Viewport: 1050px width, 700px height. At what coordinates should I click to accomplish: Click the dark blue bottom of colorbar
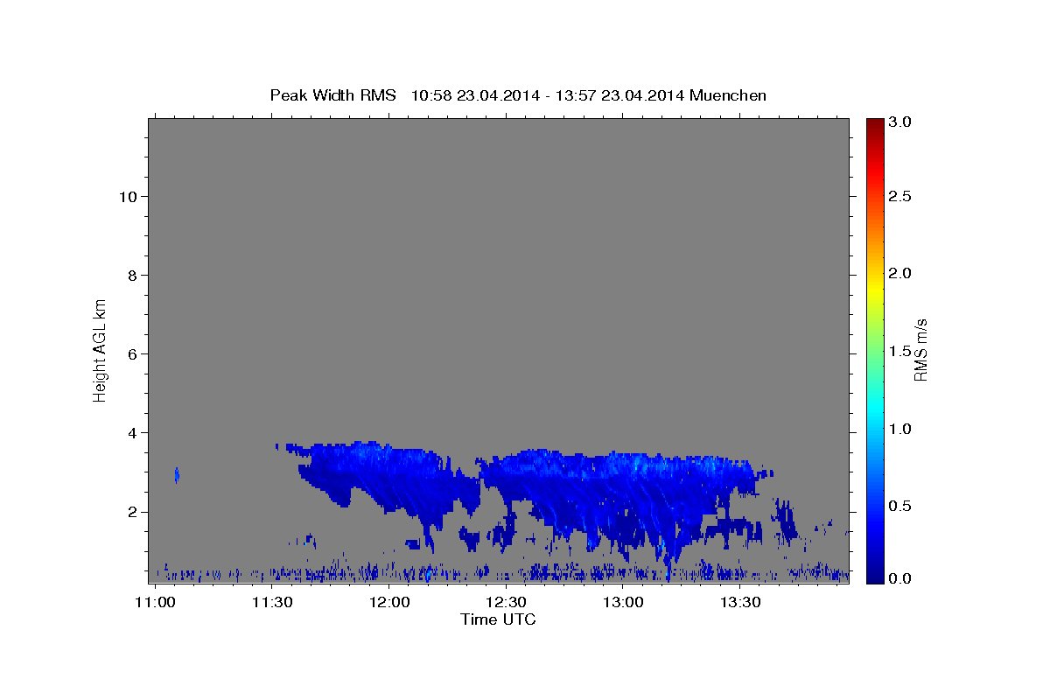click(x=874, y=576)
